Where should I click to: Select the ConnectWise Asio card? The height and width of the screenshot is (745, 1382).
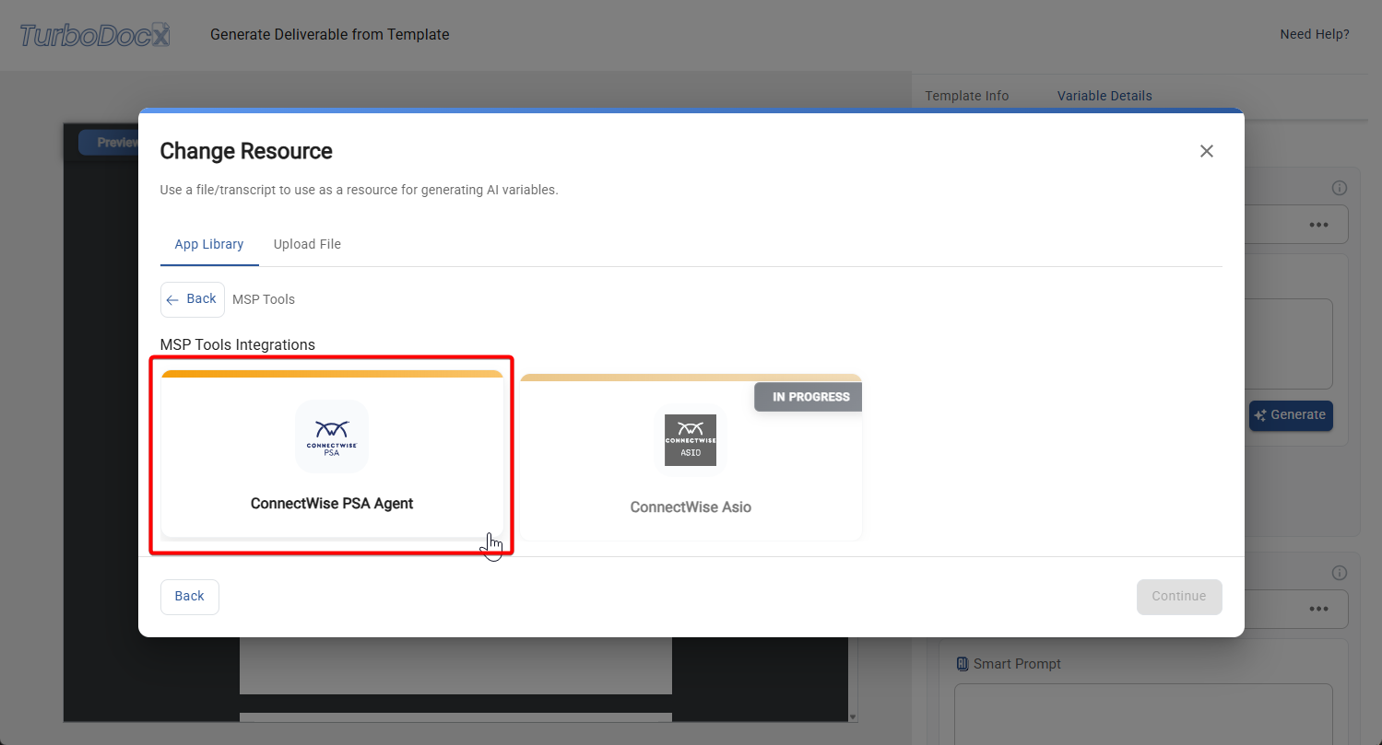(x=691, y=457)
